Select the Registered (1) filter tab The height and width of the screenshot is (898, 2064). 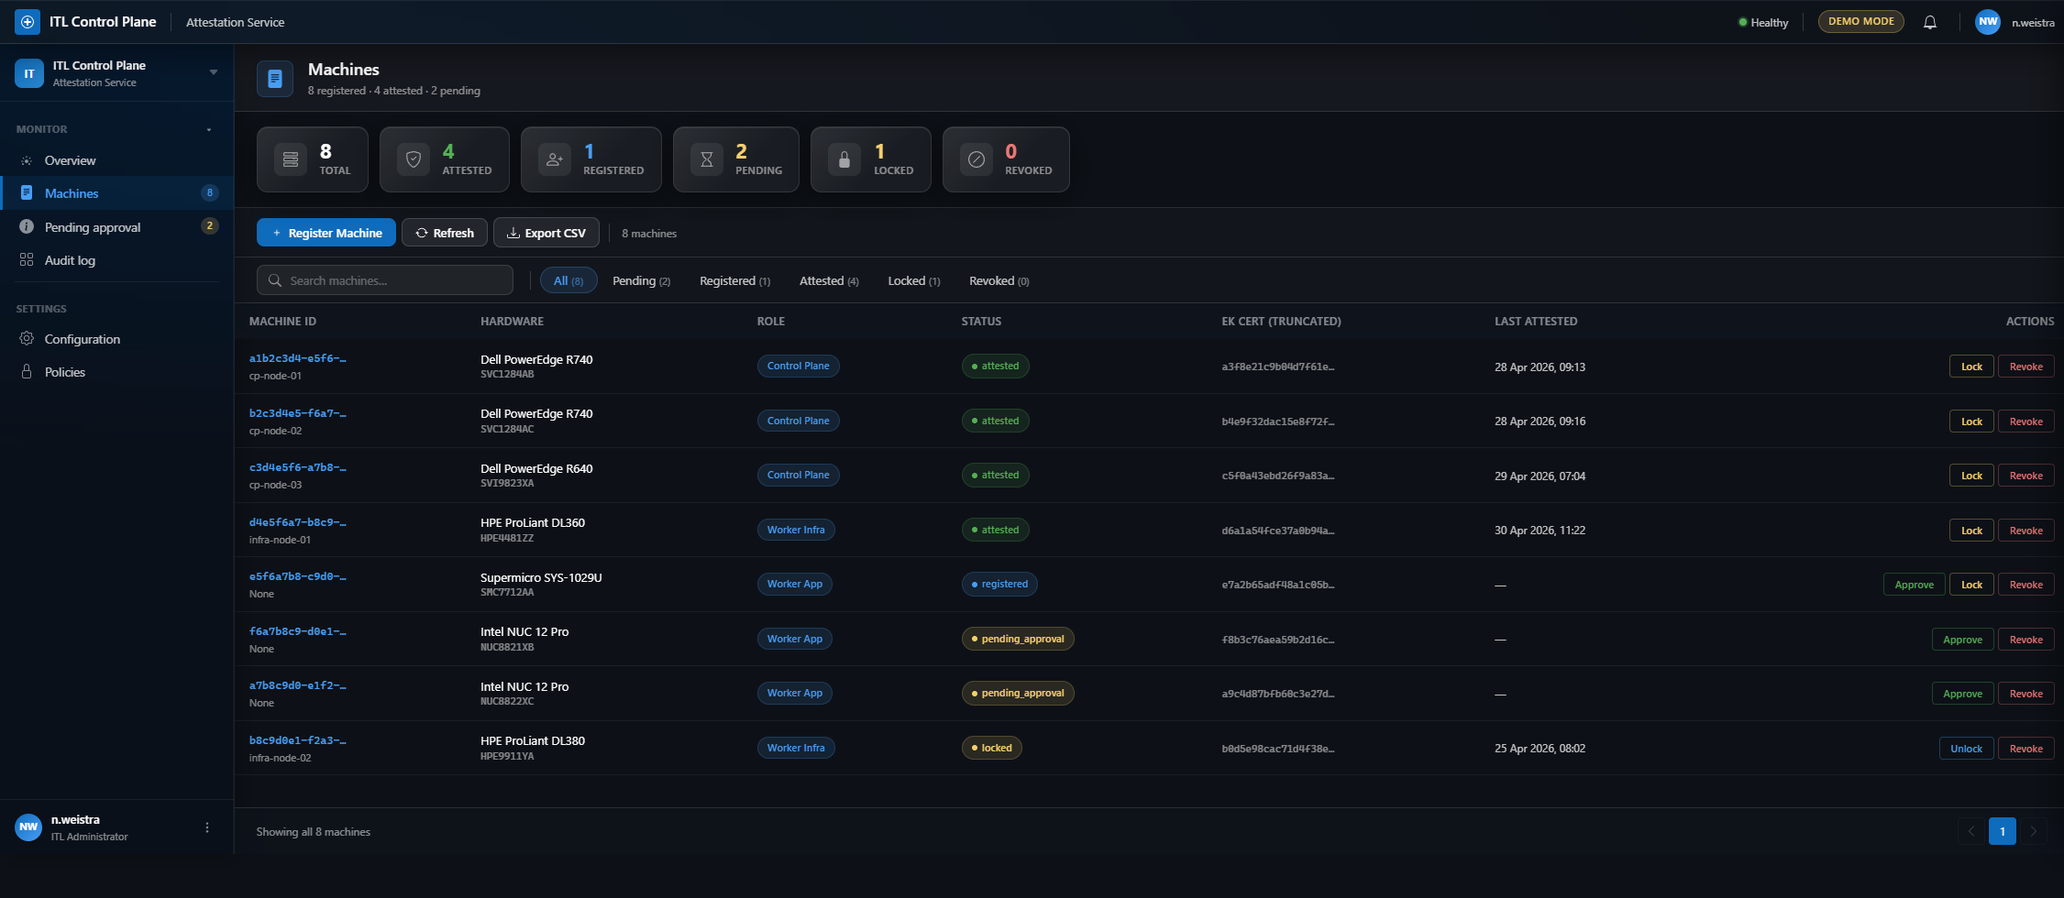734,280
